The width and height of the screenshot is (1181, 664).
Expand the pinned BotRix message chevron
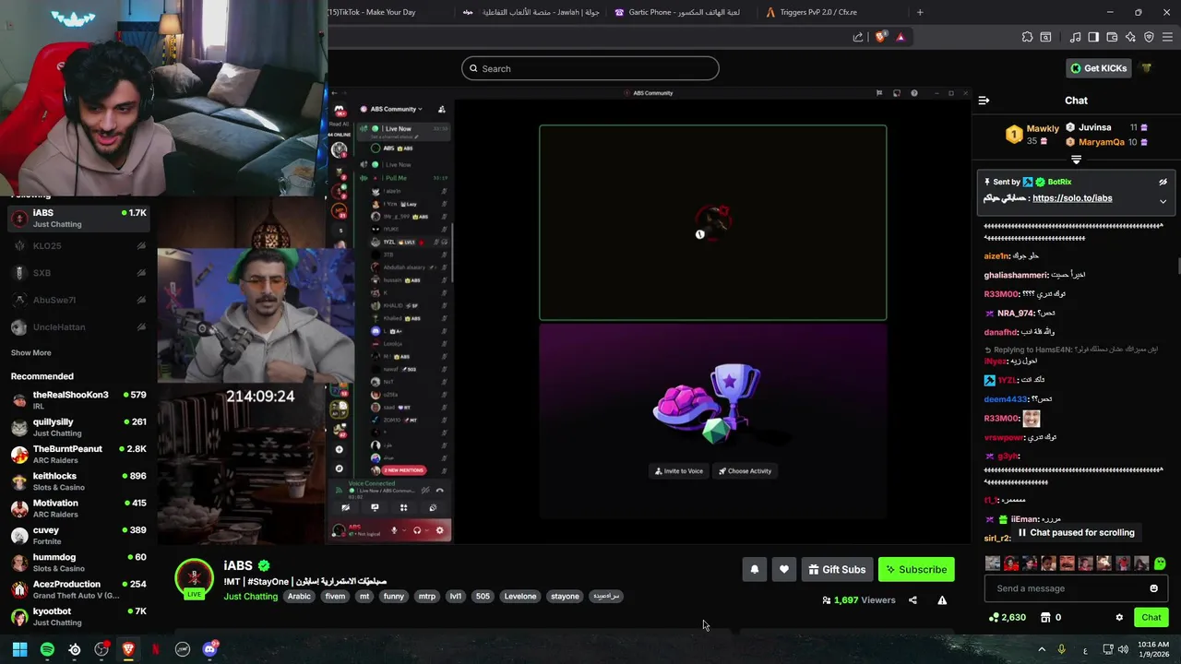pos(1163,201)
